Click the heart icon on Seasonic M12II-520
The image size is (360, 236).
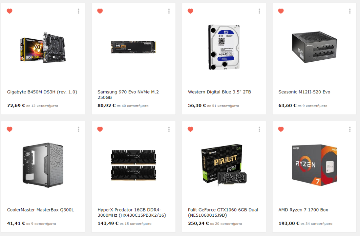pos(281,11)
